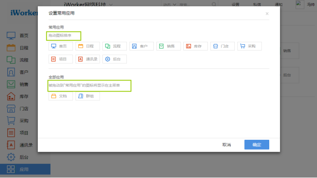Select the 后台 app tile in the dialog
Screen dimensions: 317x178
pos(115,59)
